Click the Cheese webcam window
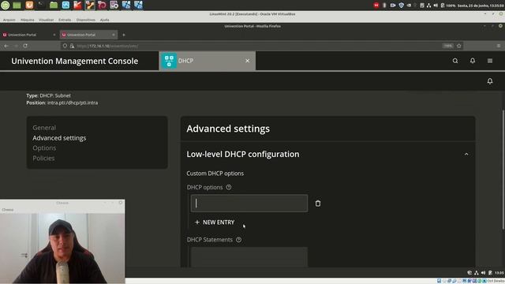Viewport: 505px width, 284px height. (x=62, y=241)
